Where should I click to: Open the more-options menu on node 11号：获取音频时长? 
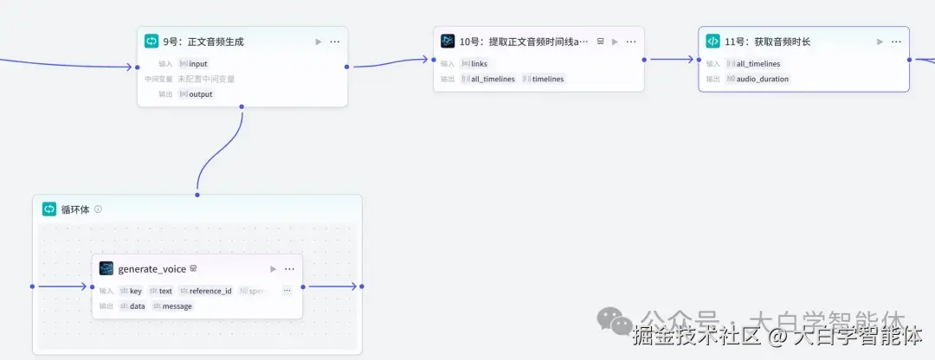[896, 42]
